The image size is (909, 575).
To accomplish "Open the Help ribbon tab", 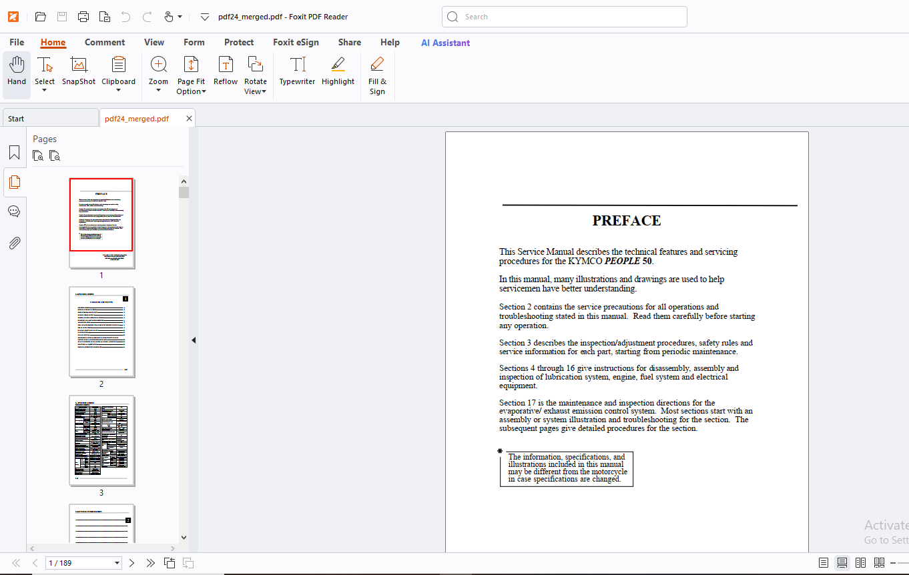I will tap(390, 42).
